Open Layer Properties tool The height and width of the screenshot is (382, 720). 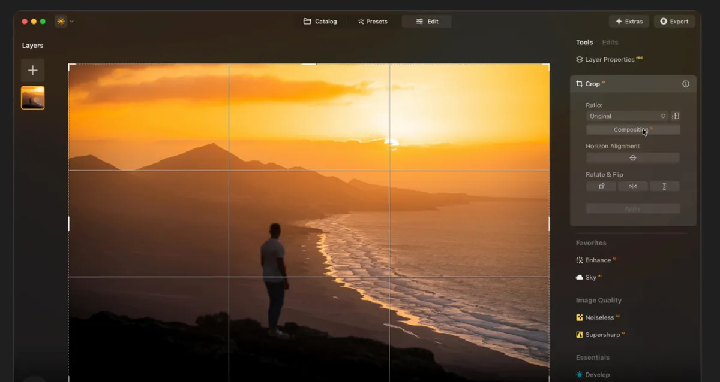pyautogui.click(x=609, y=60)
